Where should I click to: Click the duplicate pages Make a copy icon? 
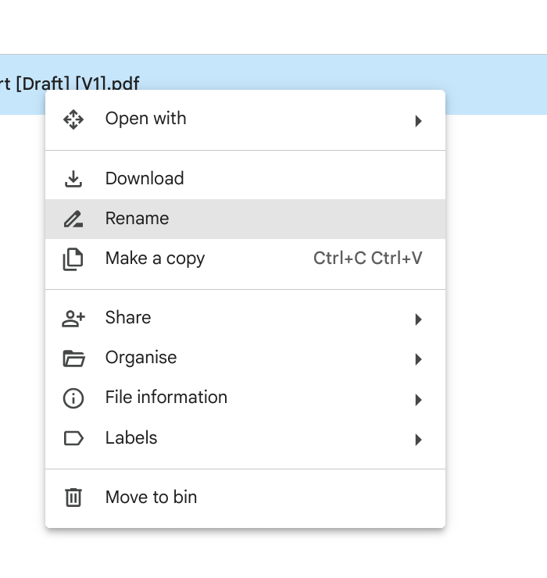pos(73,259)
